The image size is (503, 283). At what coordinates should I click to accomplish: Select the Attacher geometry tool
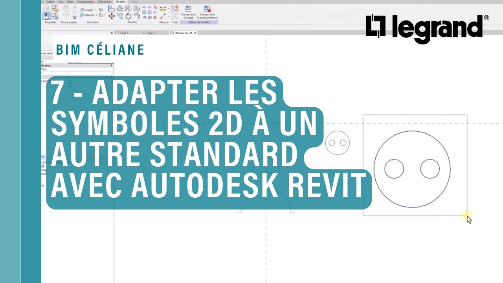pyautogui.click(x=87, y=15)
